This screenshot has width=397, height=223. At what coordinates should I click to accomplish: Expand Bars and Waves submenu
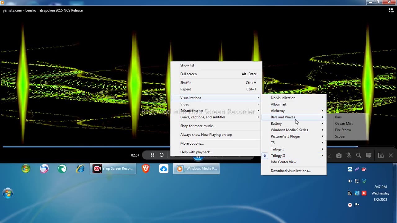click(294, 117)
